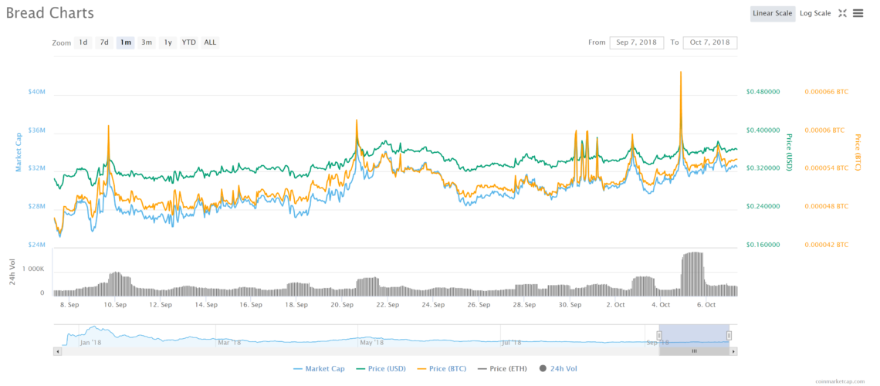The image size is (880, 386).
Task: Set zoom to YTD
Action: (189, 42)
